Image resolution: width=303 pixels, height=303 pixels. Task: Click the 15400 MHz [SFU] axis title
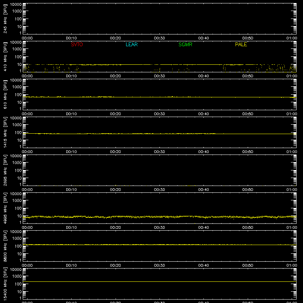pyautogui.click(x=5, y=284)
